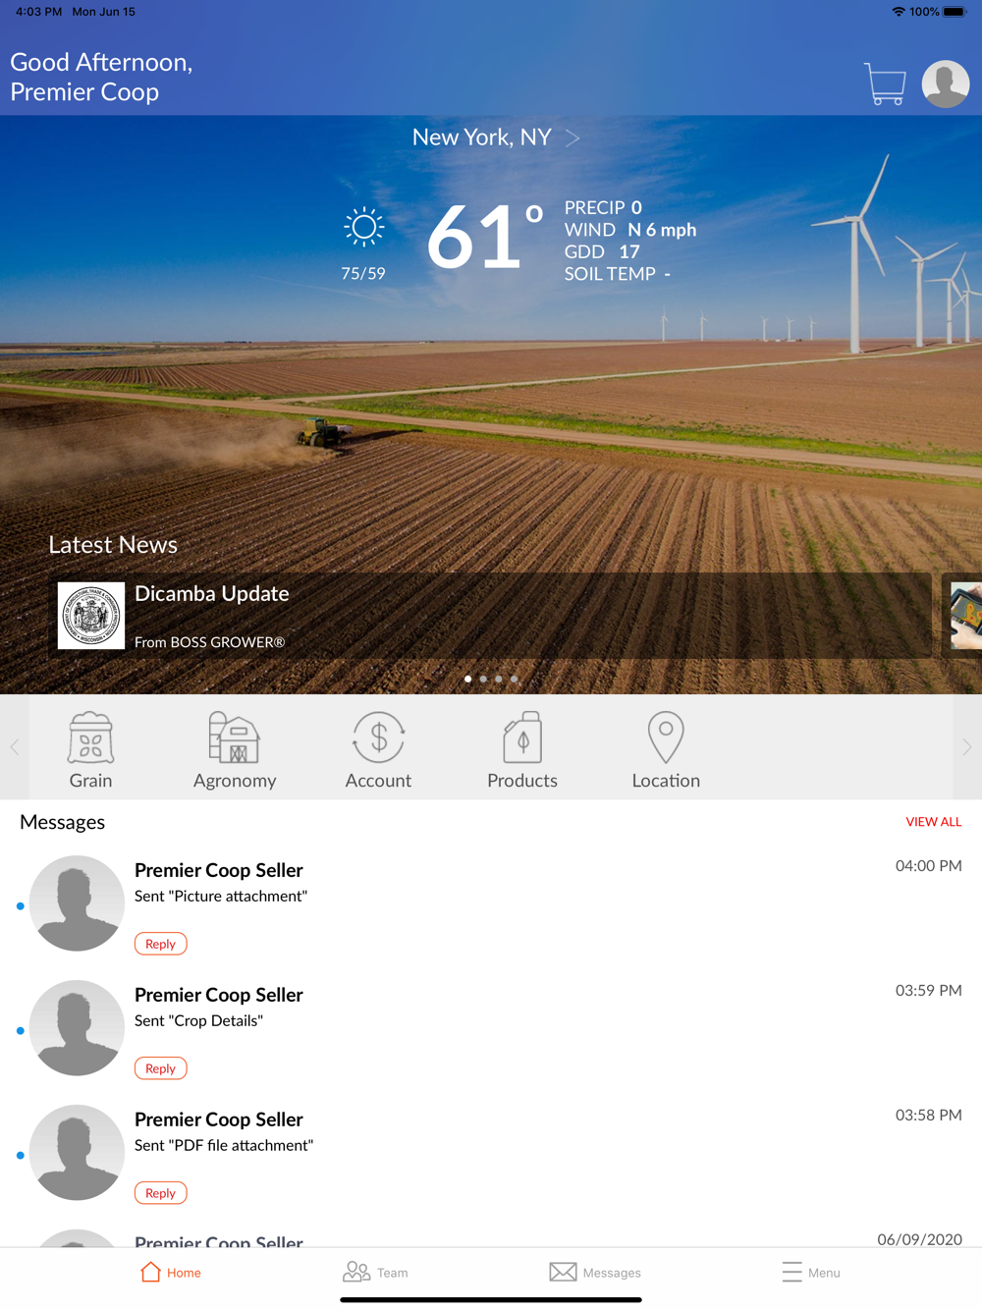
Task: Open the partially visible next news thumbnail
Action: [966, 616]
